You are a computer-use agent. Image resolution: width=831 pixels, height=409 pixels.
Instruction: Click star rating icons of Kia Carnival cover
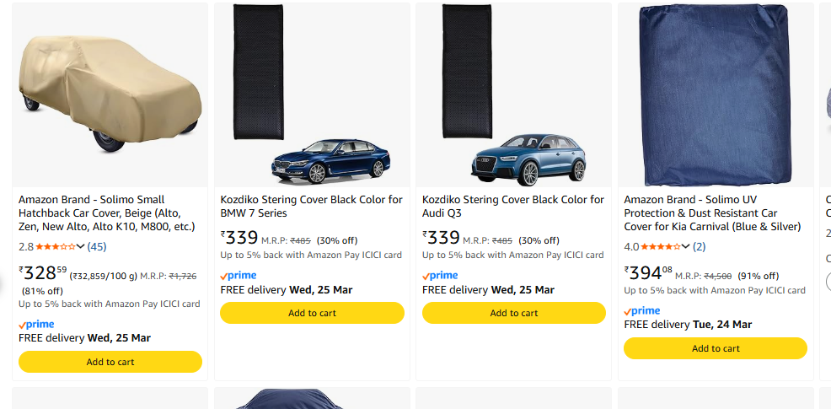(661, 247)
